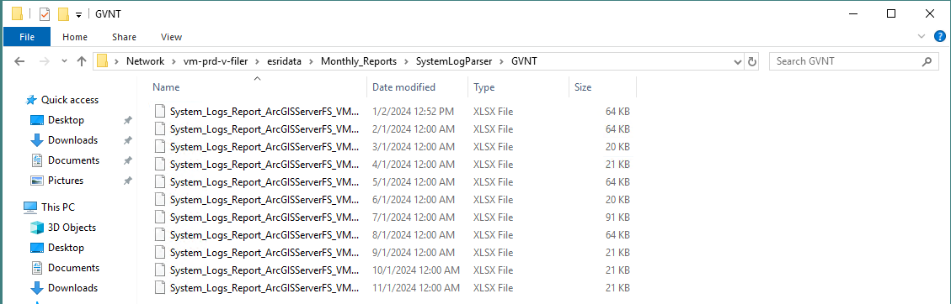Switch to the View ribbon tab
The height and width of the screenshot is (304, 951).
[171, 37]
